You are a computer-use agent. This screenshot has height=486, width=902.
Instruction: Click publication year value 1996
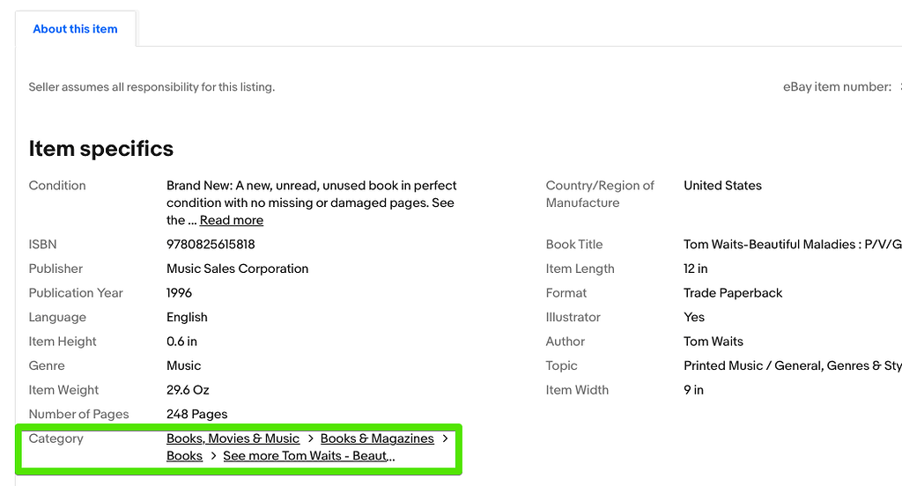coord(179,293)
